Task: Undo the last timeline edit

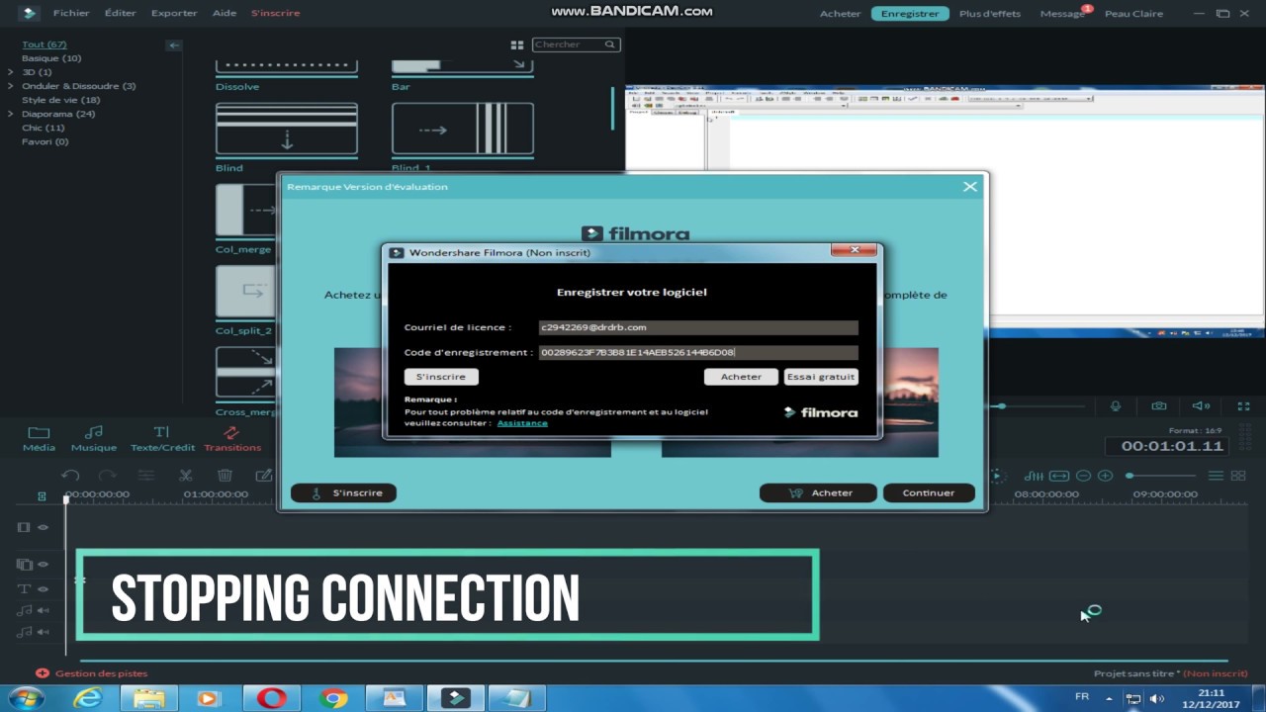Action: [69, 476]
